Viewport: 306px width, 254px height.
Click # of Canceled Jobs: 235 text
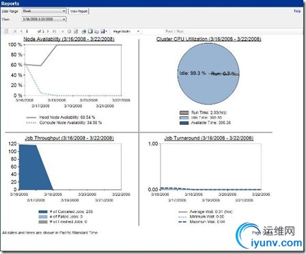tap(71, 212)
